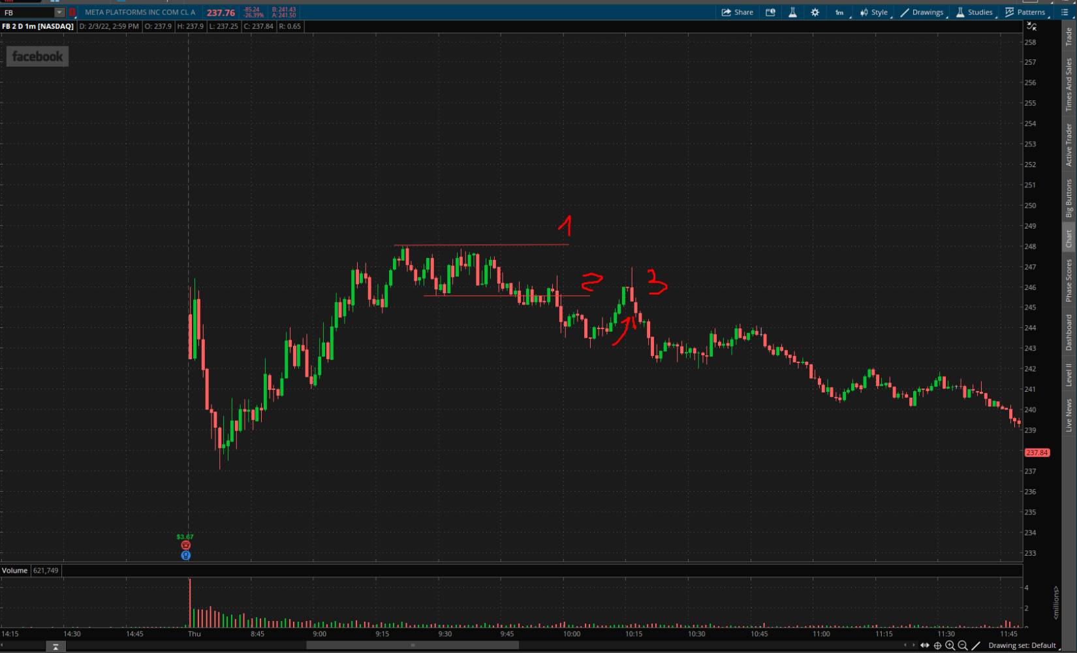Open the Trade side tab

[x=1069, y=36]
